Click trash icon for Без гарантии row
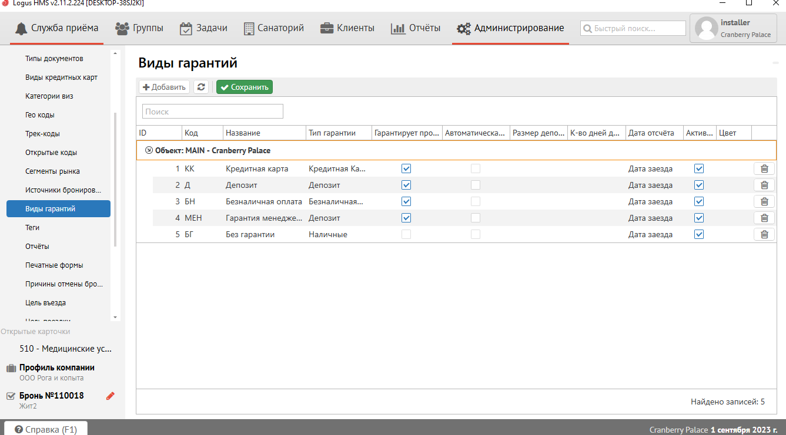Viewport: 786px width, 435px height. click(764, 234)
